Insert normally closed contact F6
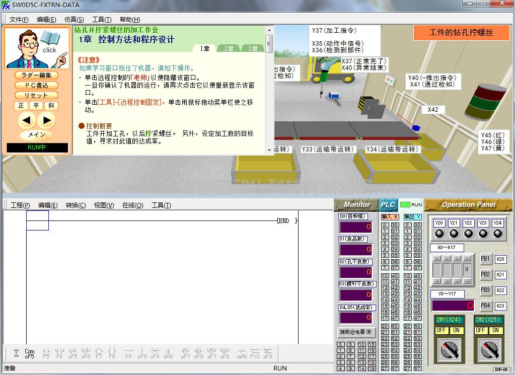This screenshot has width=515, height=375. coord(59,352)
